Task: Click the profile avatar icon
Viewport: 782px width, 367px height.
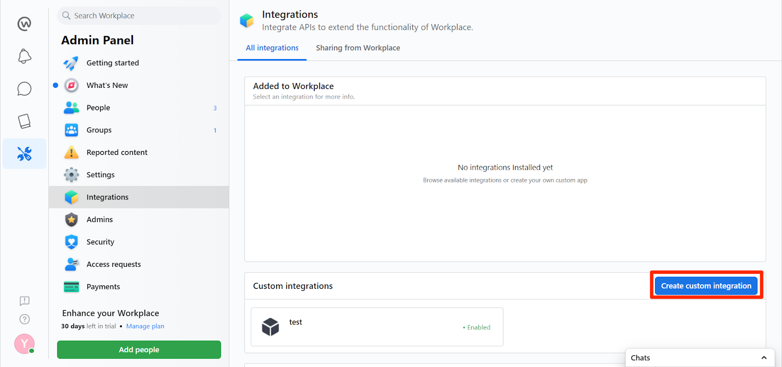Action: click(x=24, y=344)
